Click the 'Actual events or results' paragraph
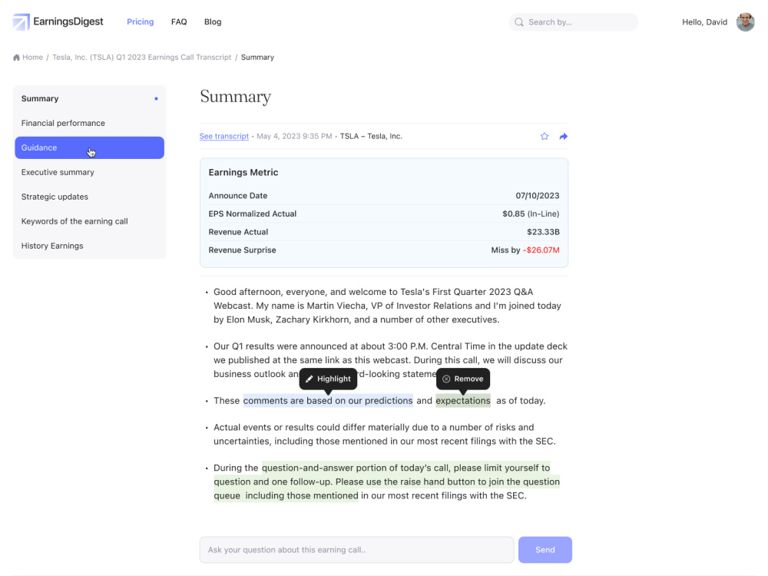Screen dimensions: 768x576 tap(385, 434)
